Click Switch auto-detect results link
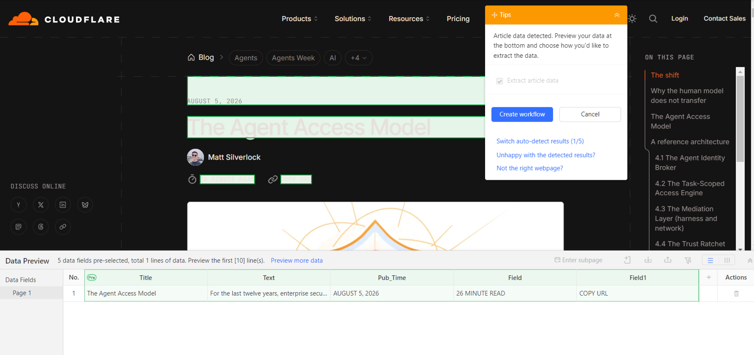 540,141
